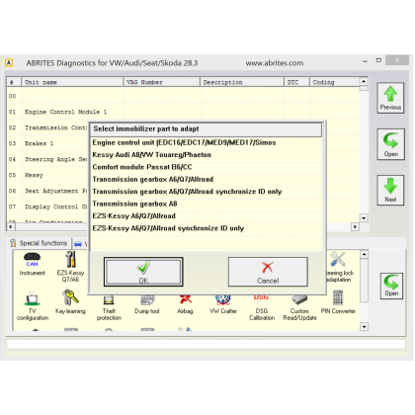The image size is (415, 415).
Task: Select Transmission gearbox A6/Q7/Allroad option
Action: coord(207,179)
